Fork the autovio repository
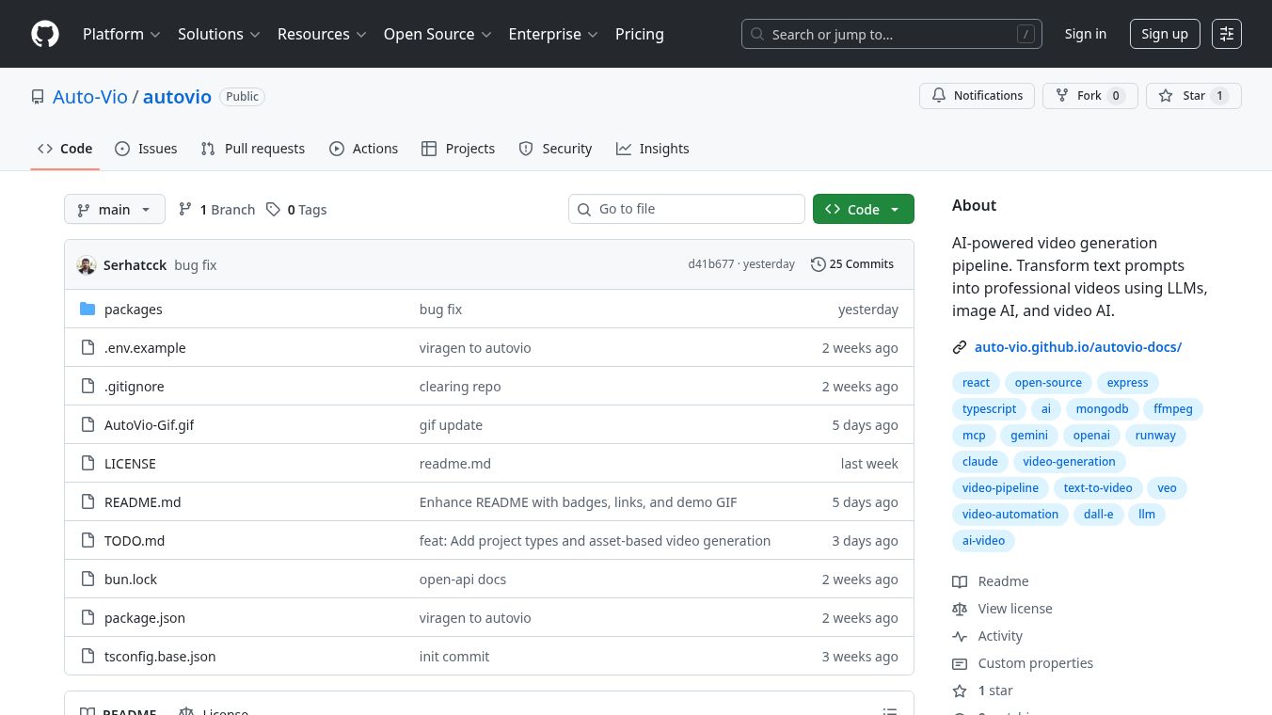 click(x=1089, y=96)
